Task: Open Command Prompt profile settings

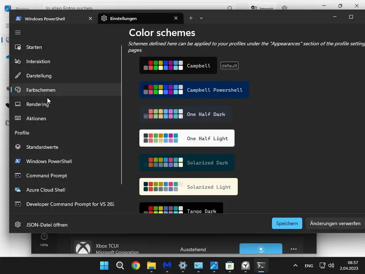Action: [66, 176]
